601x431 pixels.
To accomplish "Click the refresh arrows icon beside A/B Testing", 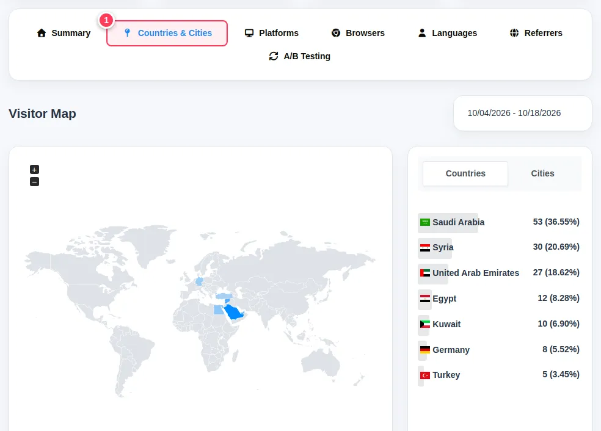I will point(273,56).
